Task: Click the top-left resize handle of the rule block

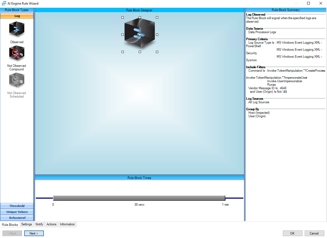Action: coord(123,18)
